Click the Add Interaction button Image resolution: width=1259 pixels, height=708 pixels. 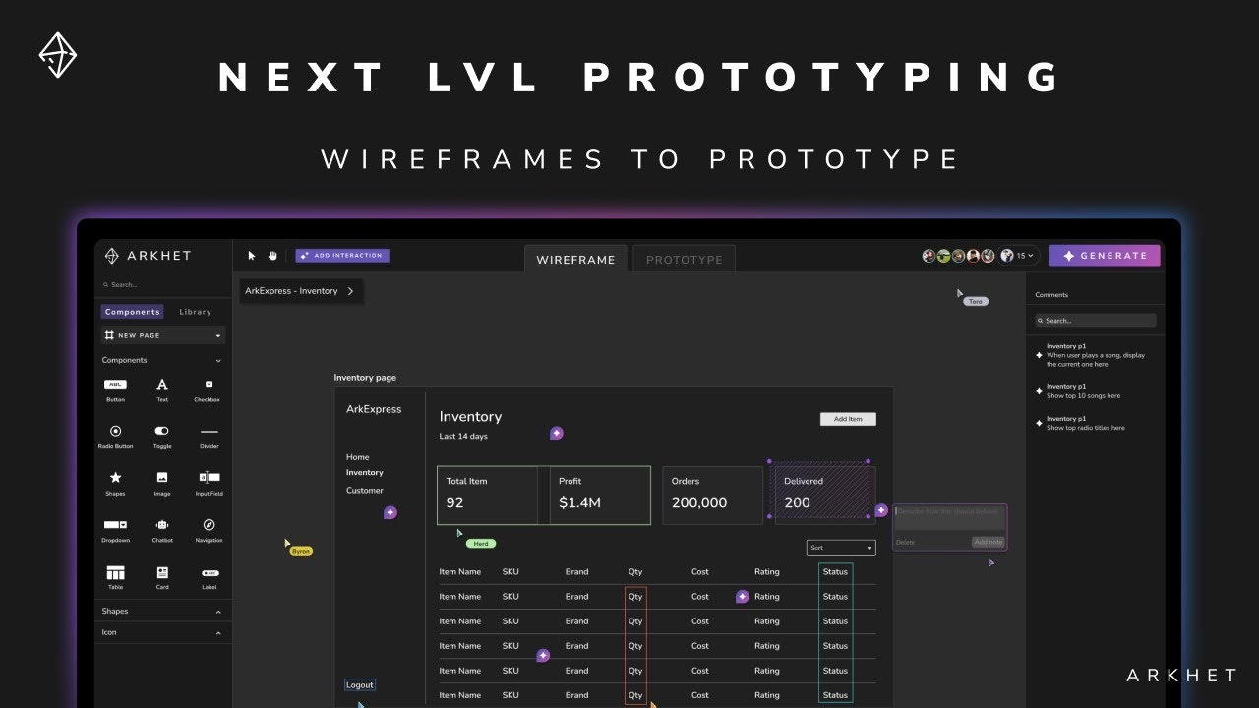pos(342,256)
